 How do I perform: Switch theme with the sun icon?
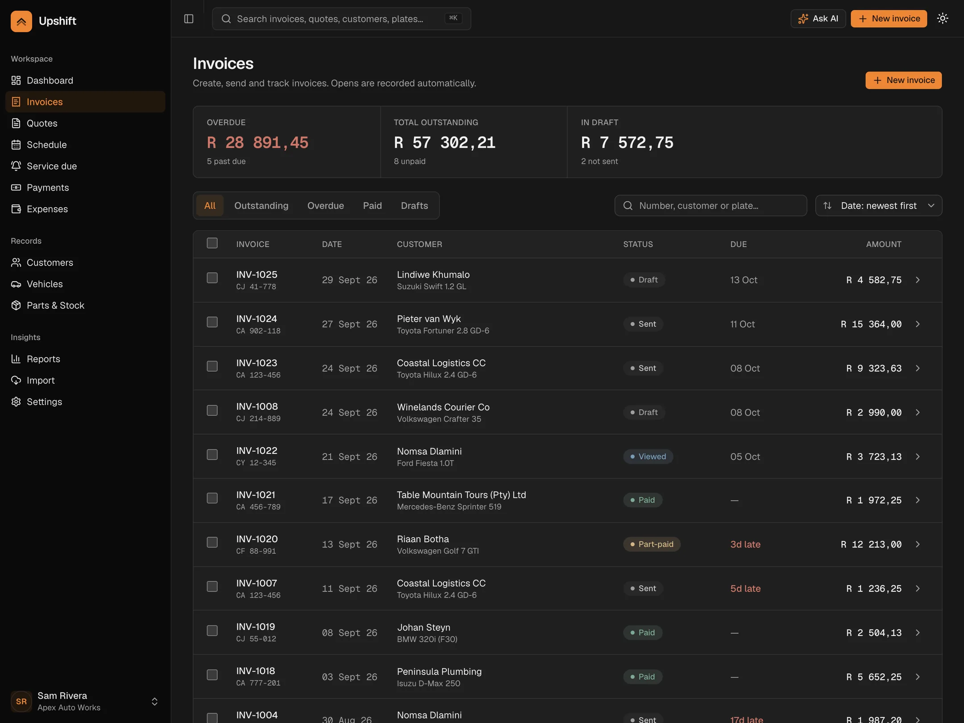click(943, 18)
